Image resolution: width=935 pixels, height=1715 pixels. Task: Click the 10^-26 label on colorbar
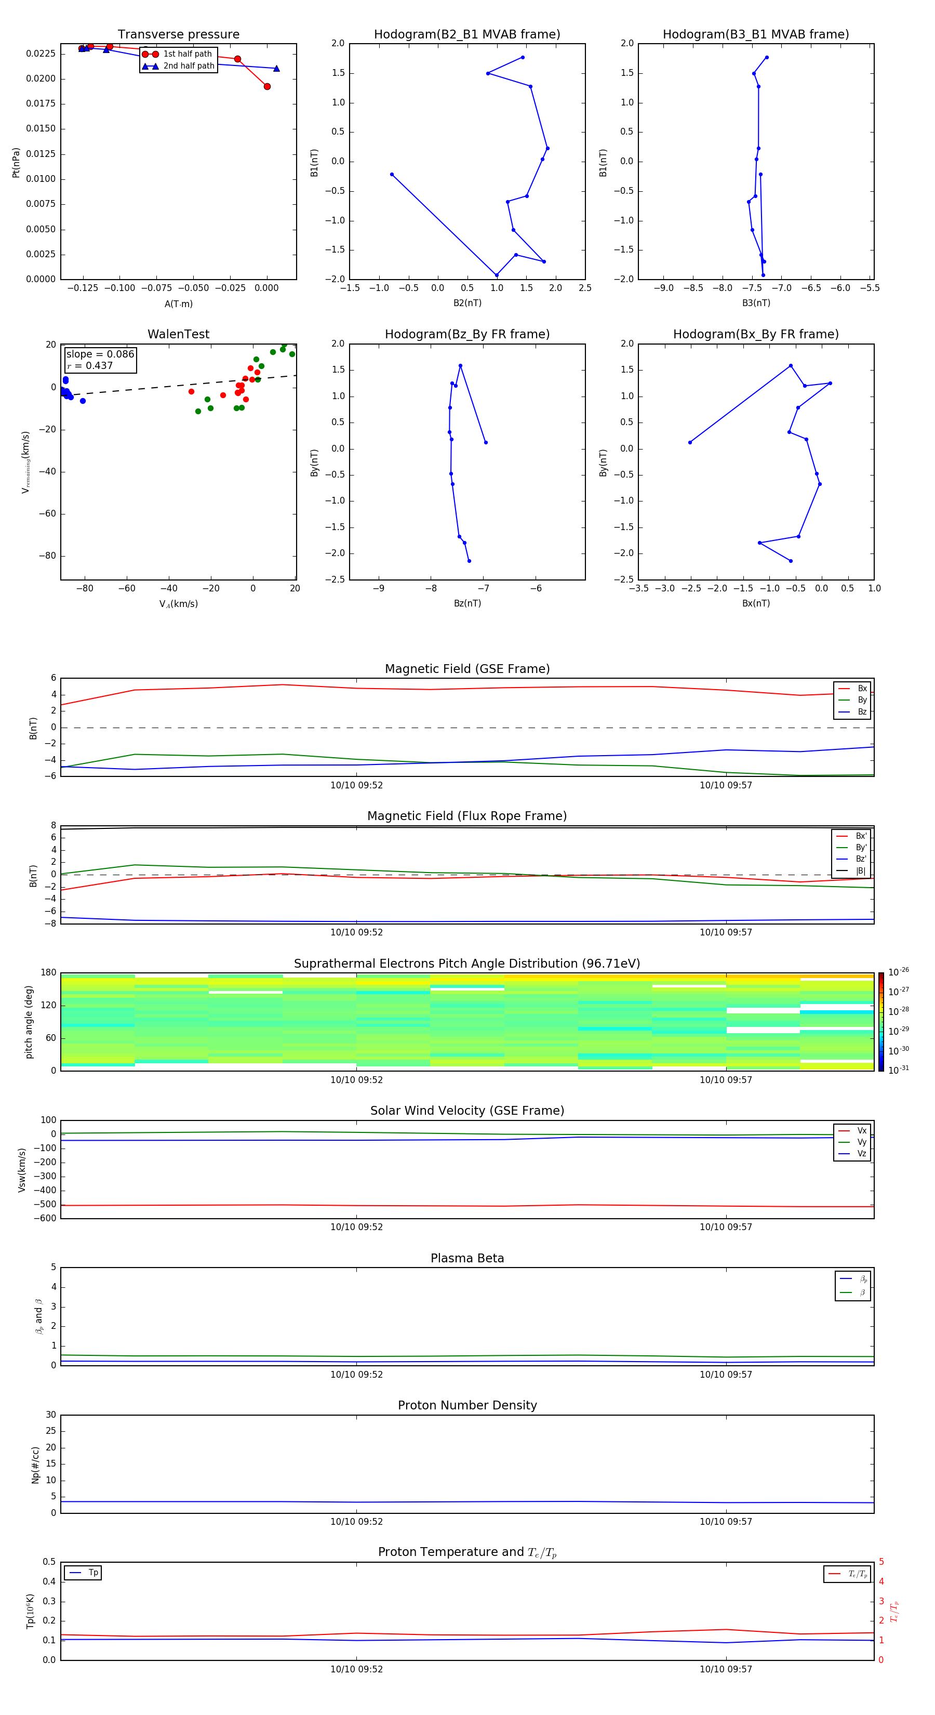(899, 972)
